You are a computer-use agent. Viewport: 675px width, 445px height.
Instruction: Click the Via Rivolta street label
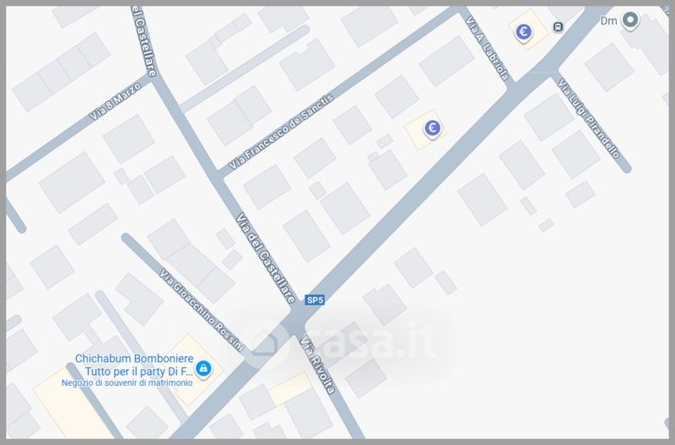(x=318, y=366)
